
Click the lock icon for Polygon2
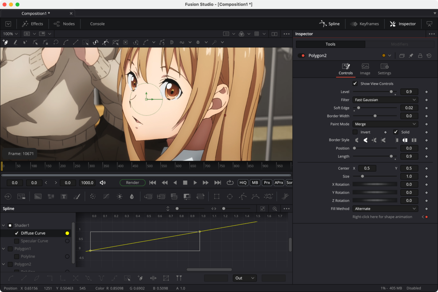coord(420,56)
